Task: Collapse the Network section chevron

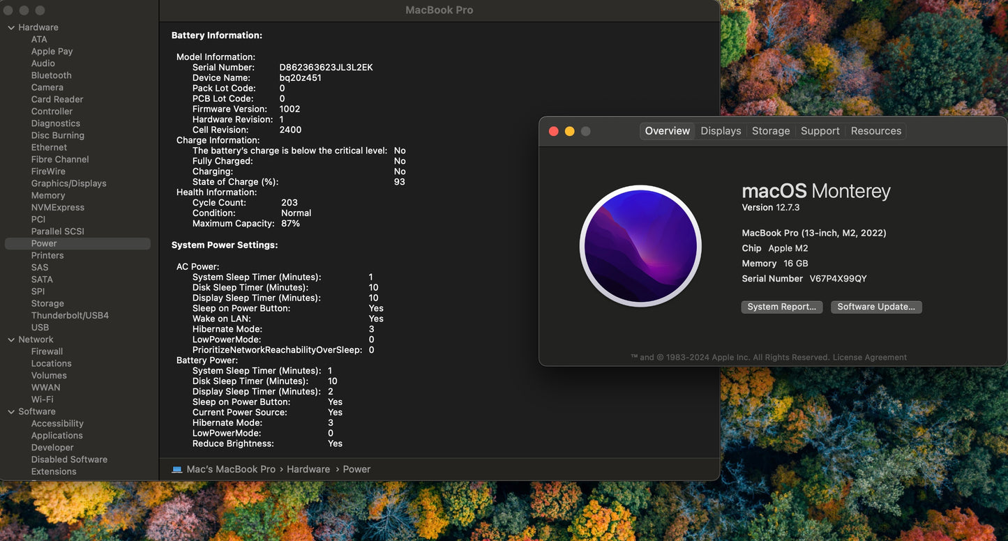Action: click(x=11, y=340)
